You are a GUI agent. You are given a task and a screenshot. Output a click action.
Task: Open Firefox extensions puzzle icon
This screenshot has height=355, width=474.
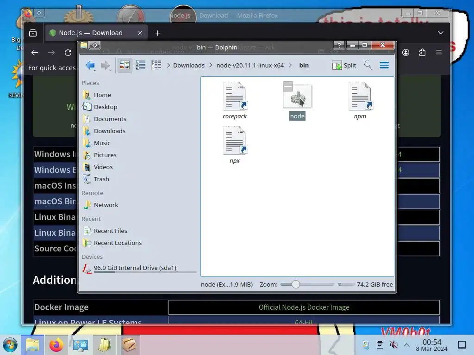pyautogui.click(x=422, y=53)
